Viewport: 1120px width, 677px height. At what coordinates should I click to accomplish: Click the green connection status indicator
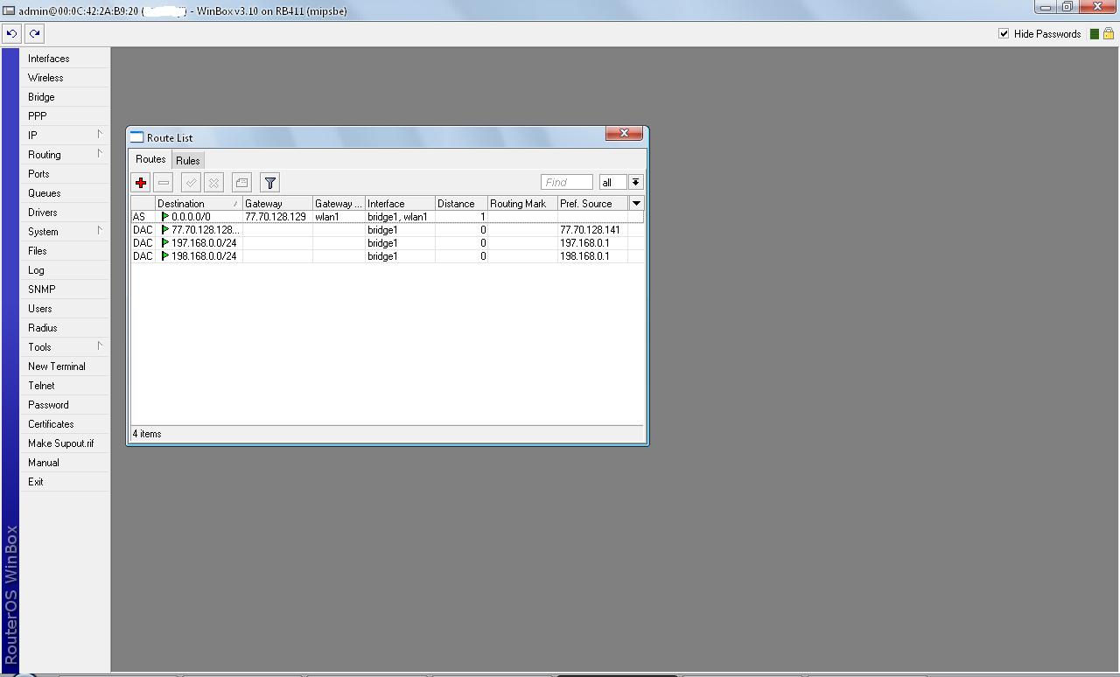point(1093,33)
